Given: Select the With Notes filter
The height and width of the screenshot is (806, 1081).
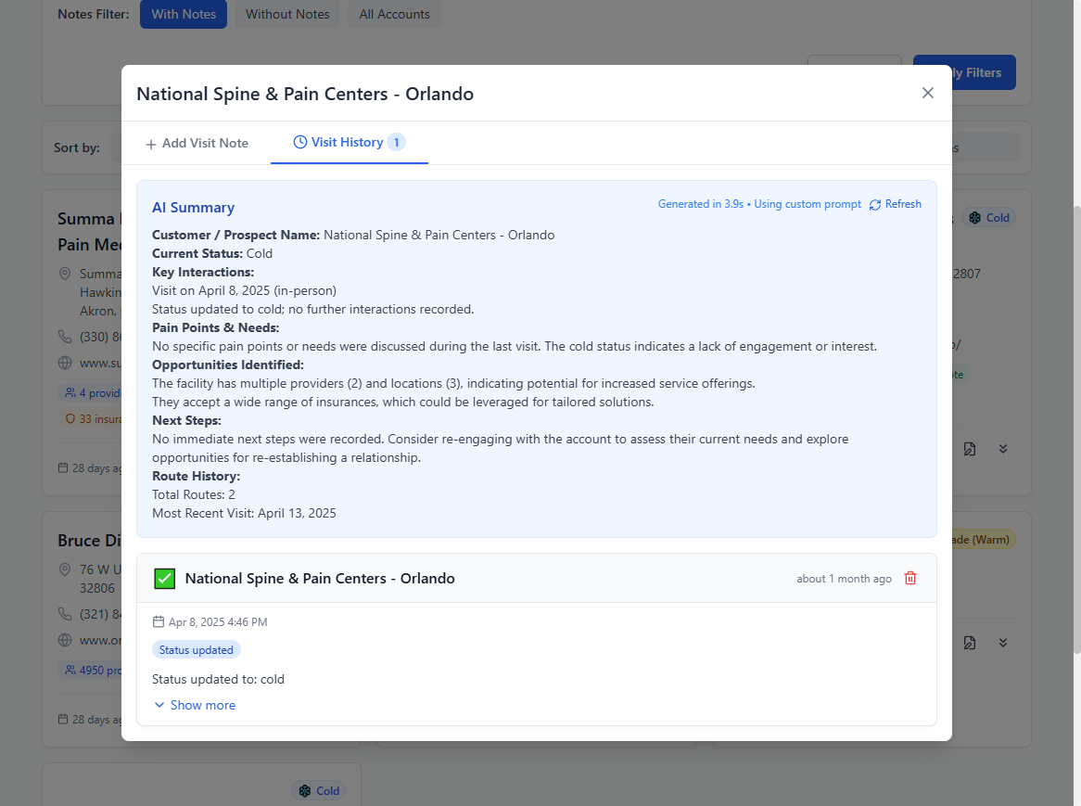Looking at the screenshot, I should [x=184, y=14].
